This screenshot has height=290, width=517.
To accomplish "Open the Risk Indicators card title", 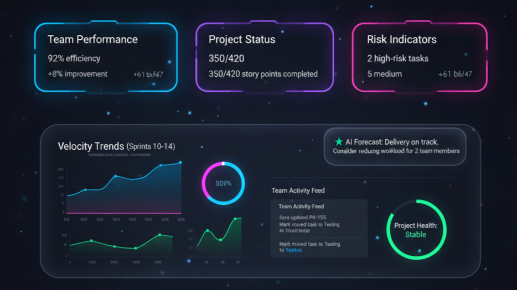I will 401,40.
